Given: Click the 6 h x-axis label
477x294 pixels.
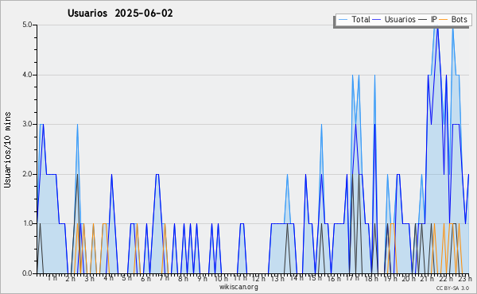Looking at the screenshot, I should click(145, 278).
